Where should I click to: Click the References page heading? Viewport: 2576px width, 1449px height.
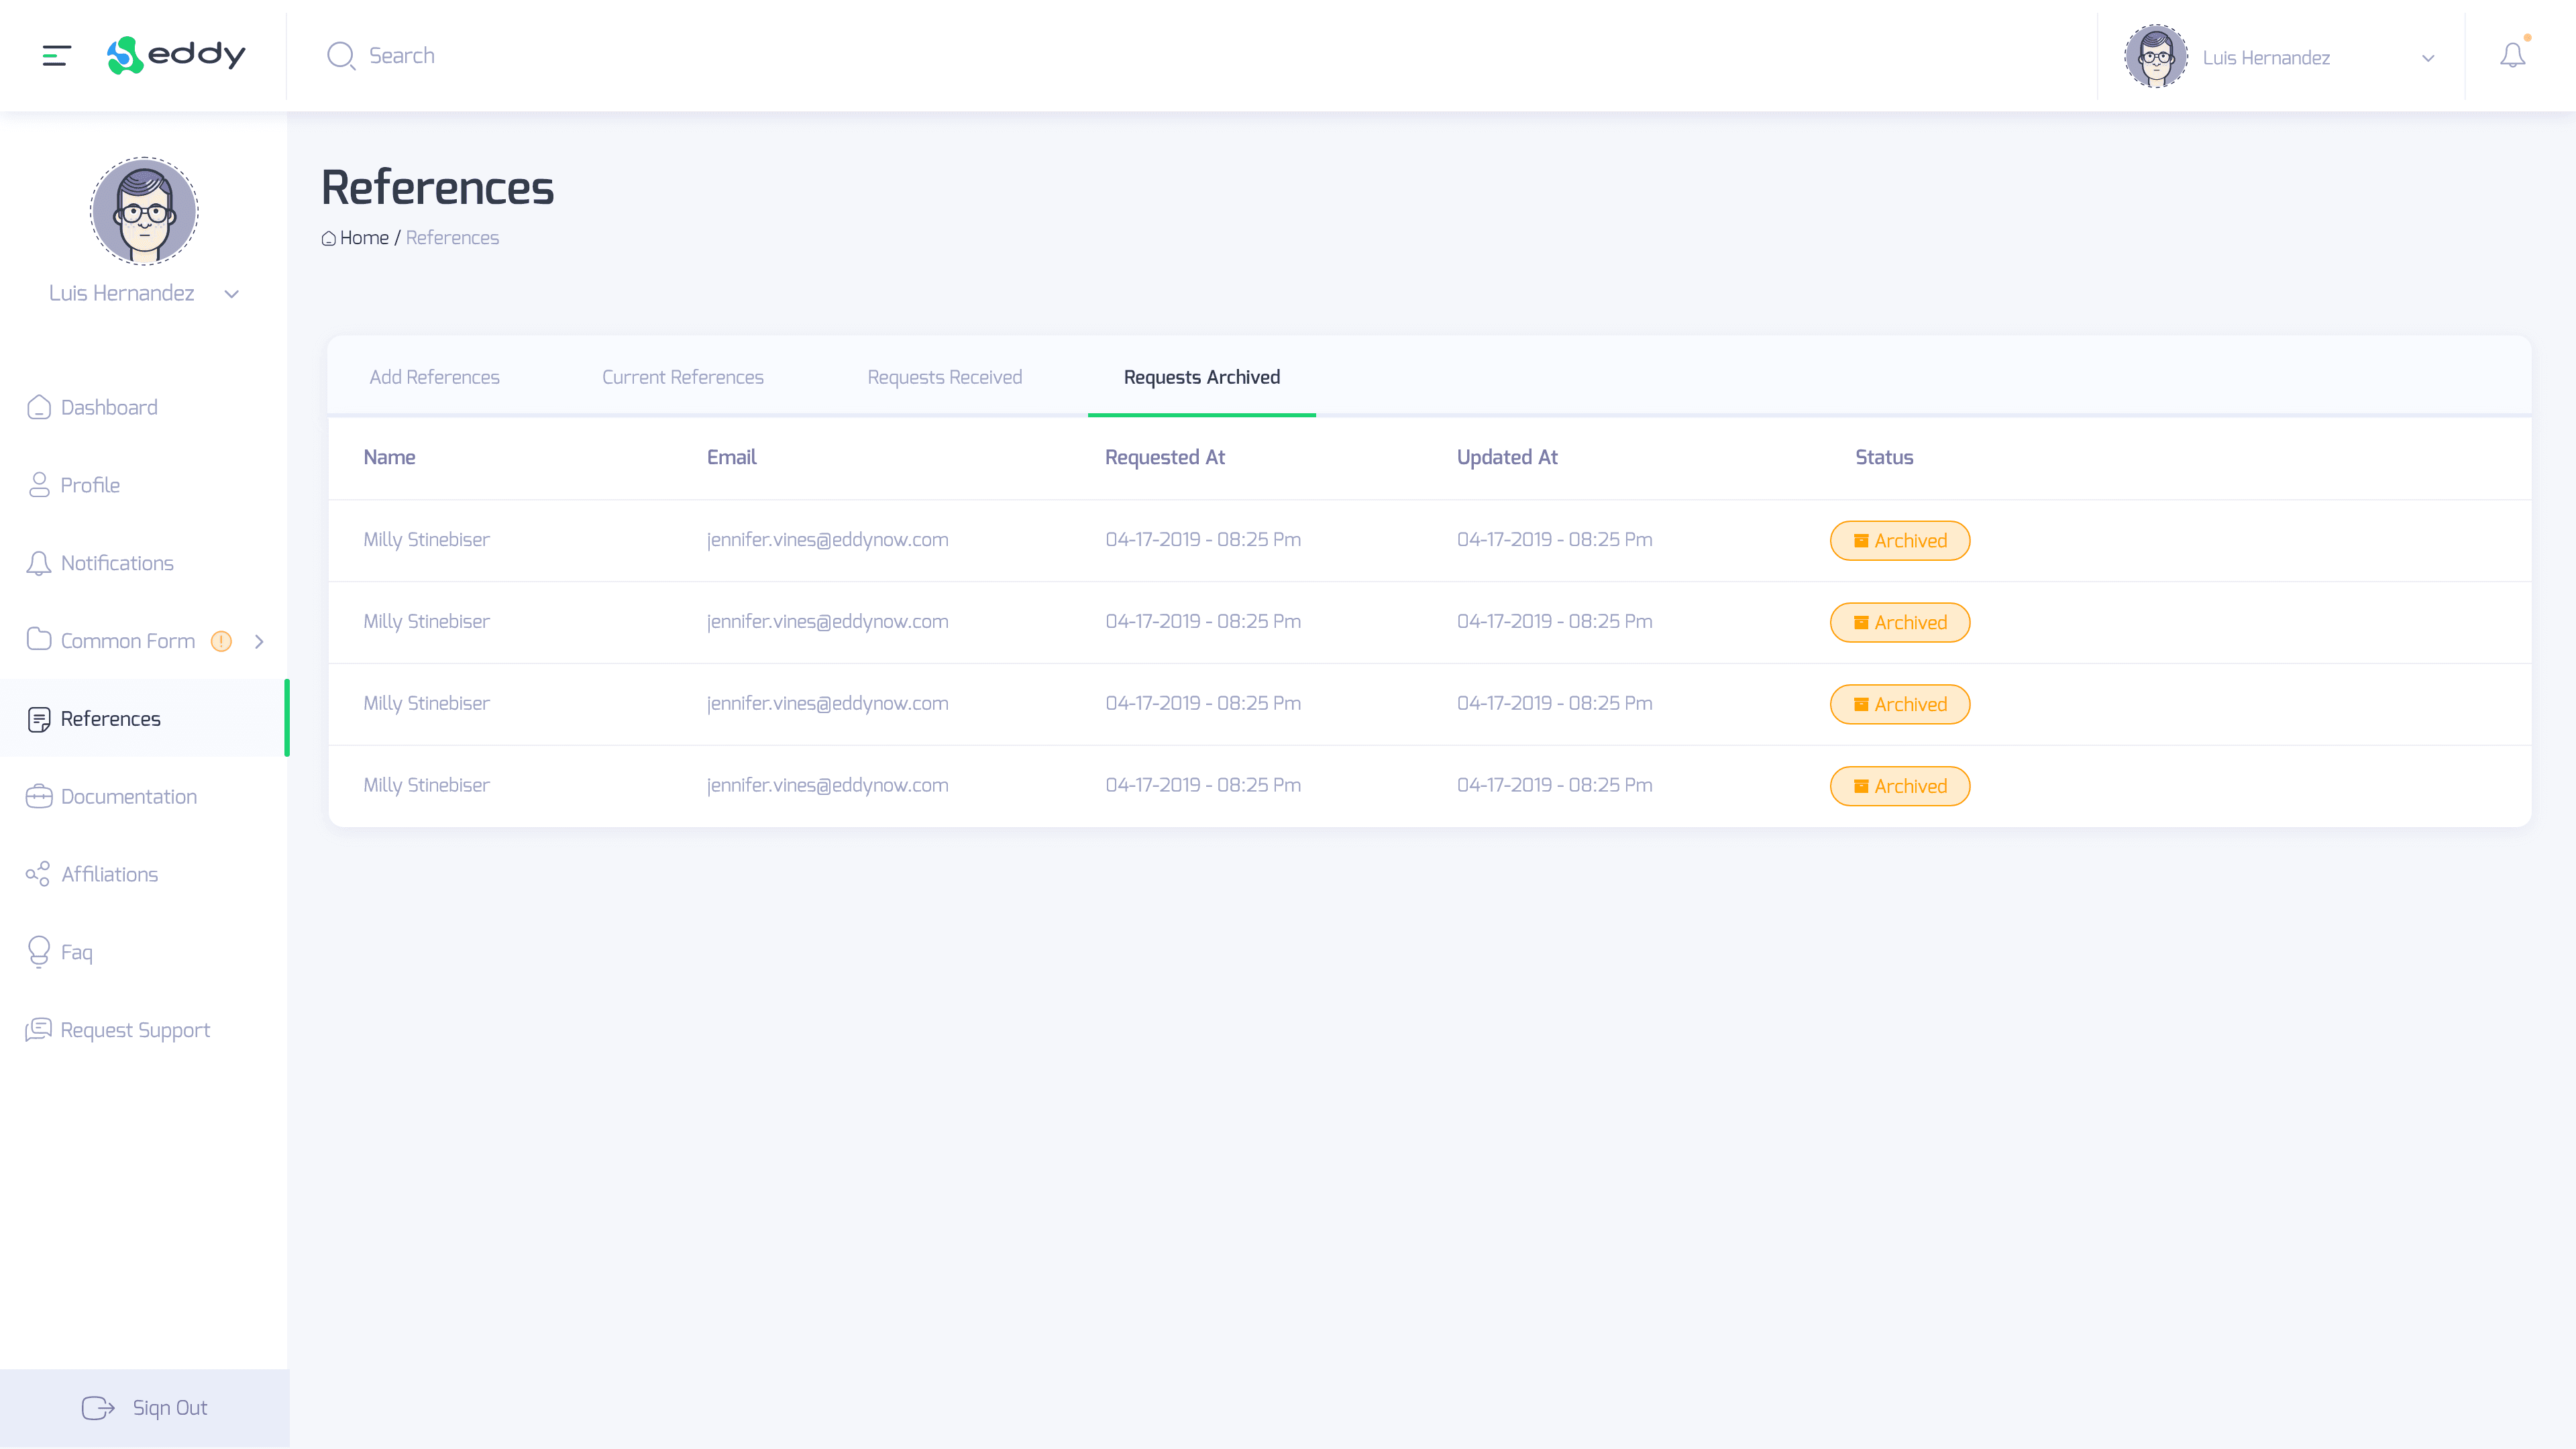[x=437, y=188]
